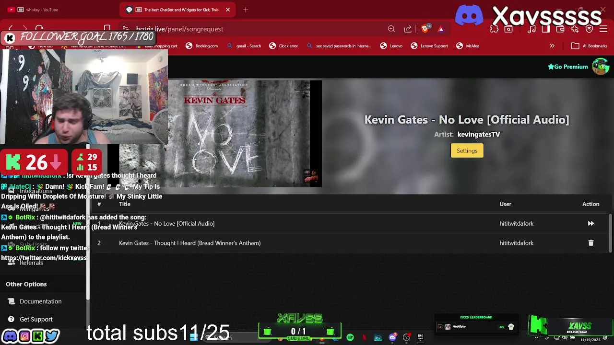Open Lenovo bookmark
Screen dimensions: 614x345
pos(391,46)
